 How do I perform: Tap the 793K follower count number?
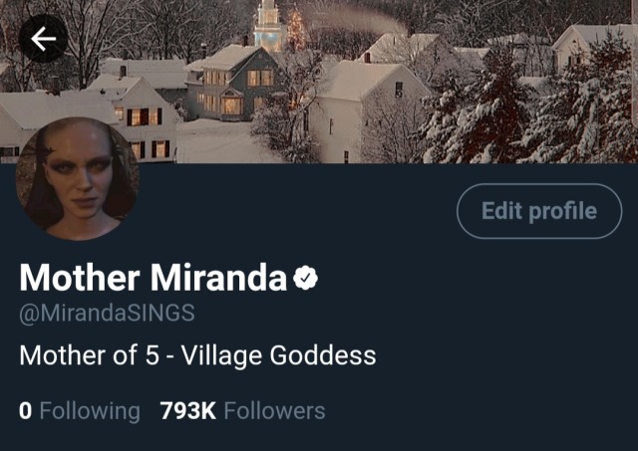point(188,411)
